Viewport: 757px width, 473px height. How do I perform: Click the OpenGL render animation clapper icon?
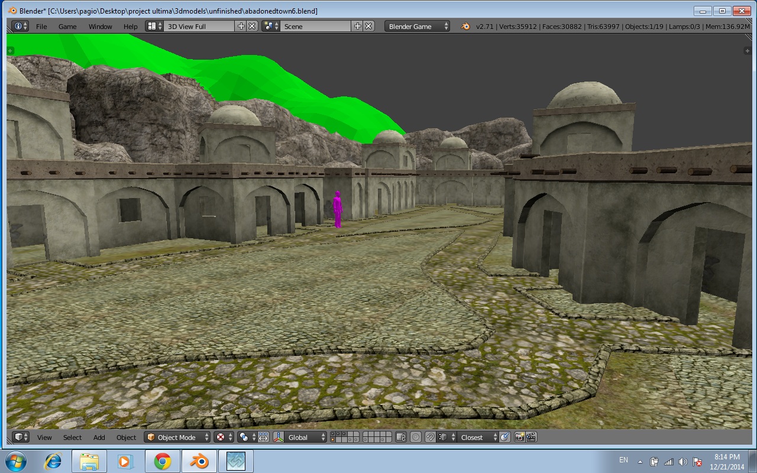coord(531,437)
